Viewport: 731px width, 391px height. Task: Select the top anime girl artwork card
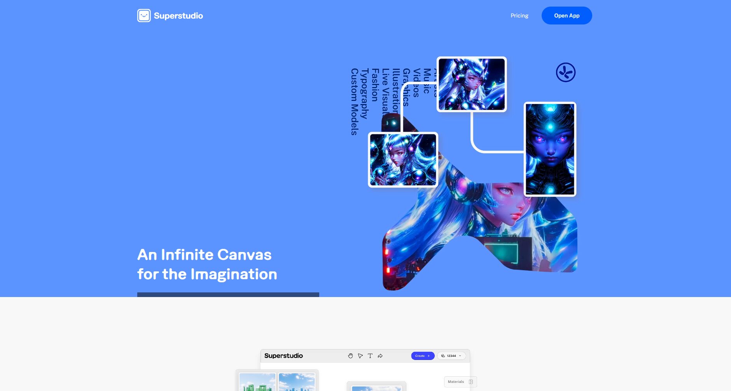point(471,84)
